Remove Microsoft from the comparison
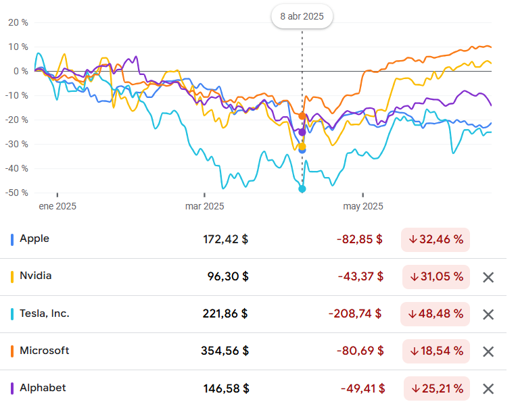The width and height of the screenshot is (518, 402). 489,351
